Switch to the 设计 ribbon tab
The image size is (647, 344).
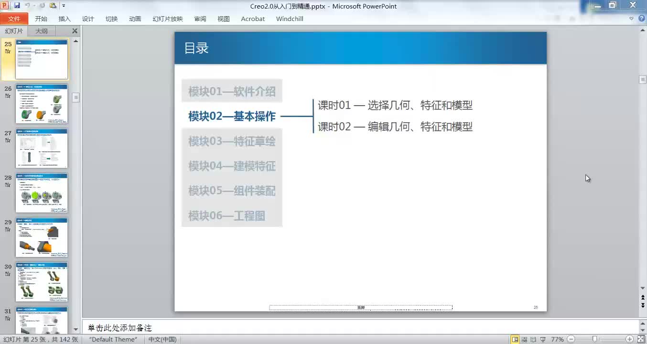pos(88,19)
